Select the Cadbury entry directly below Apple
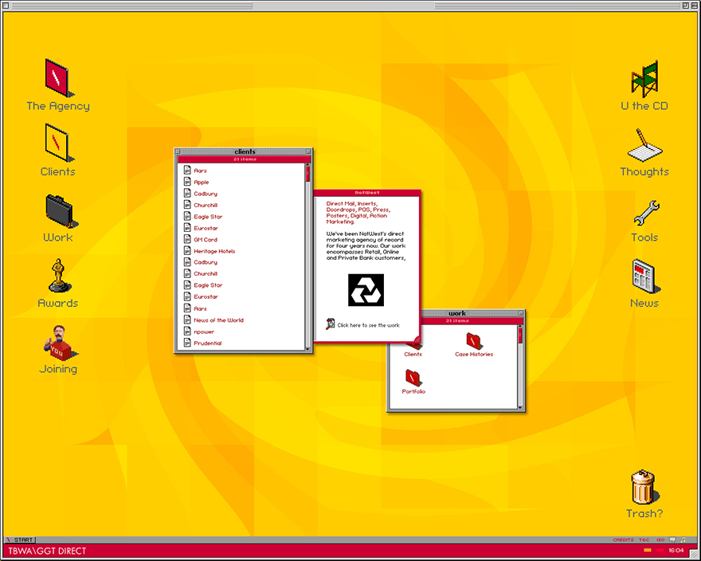Viewport: 701px width, 561px height. point(201,194)
